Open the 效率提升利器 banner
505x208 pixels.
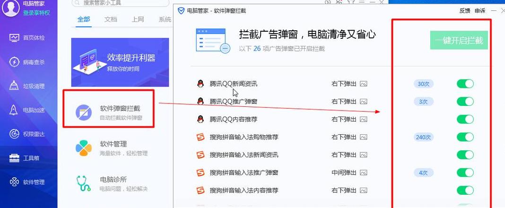(120, 62)
